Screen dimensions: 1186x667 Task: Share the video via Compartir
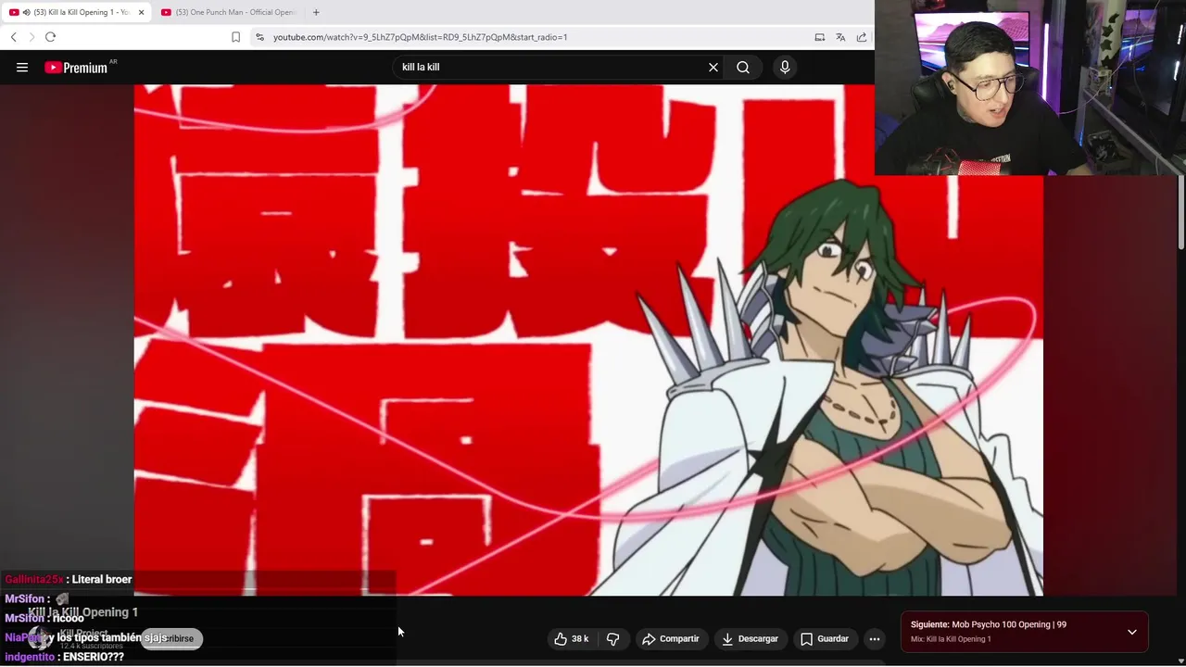click(x=671, y=638)
